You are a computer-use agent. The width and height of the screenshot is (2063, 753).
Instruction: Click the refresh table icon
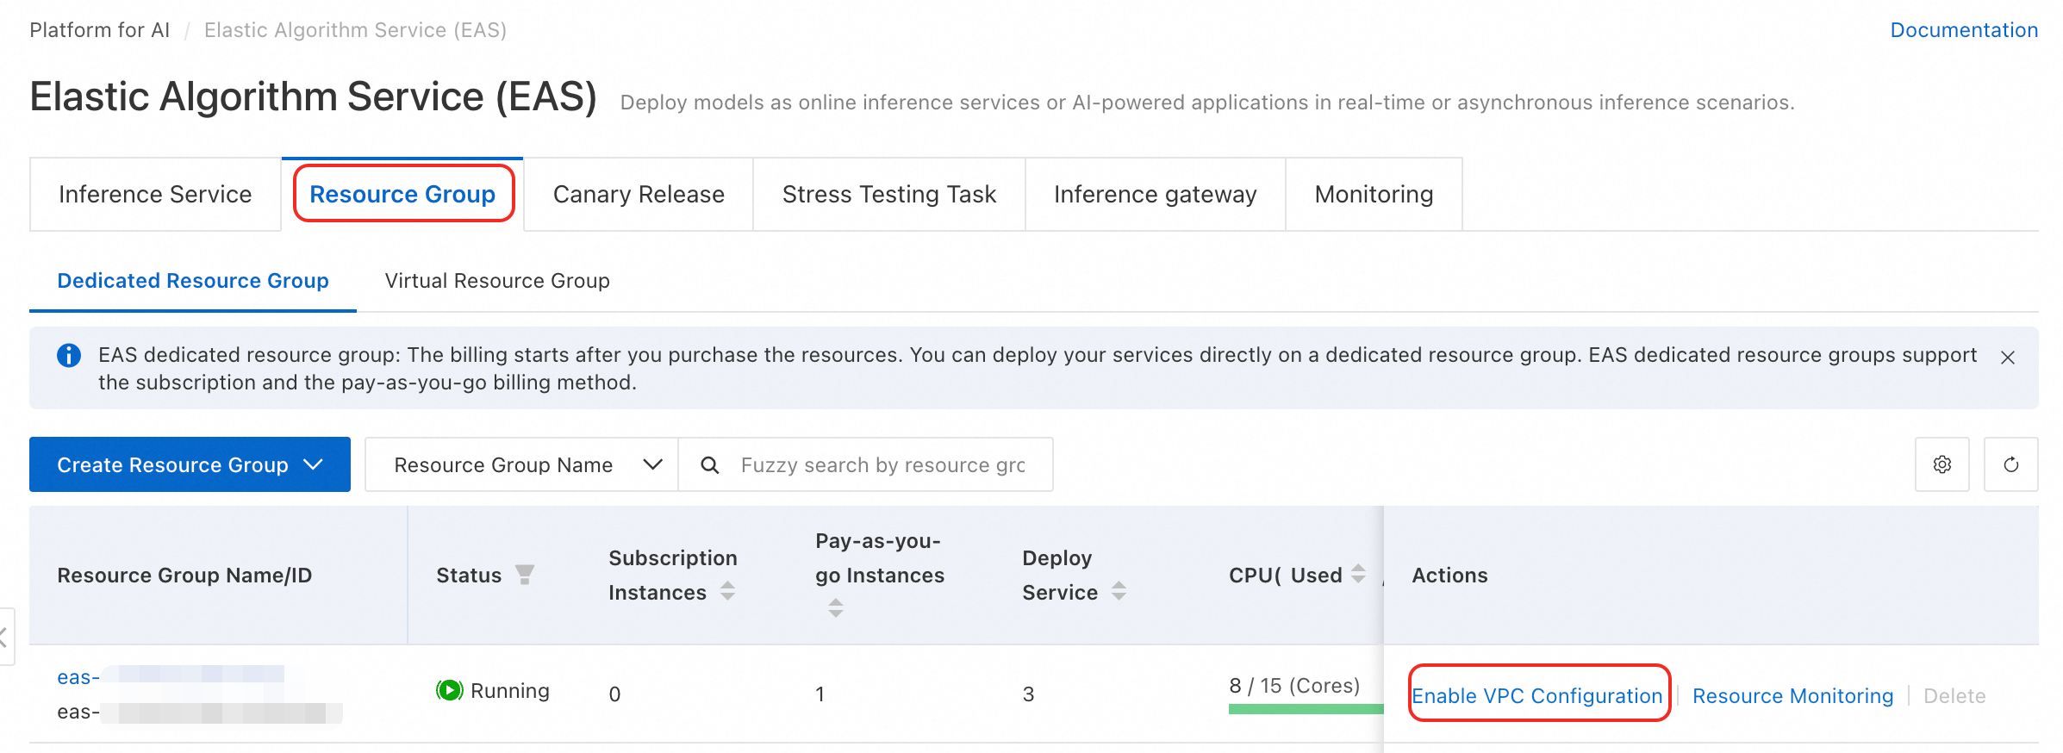(x=2010, y=464)
